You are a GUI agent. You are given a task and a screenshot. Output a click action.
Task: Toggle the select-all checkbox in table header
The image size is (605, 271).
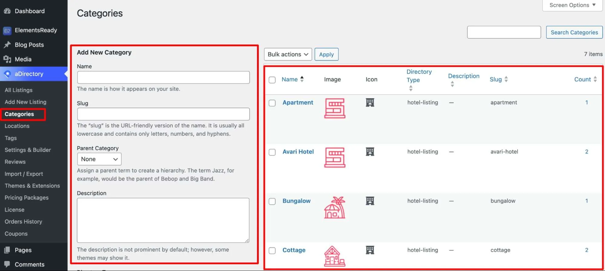[x=272, y=80]
